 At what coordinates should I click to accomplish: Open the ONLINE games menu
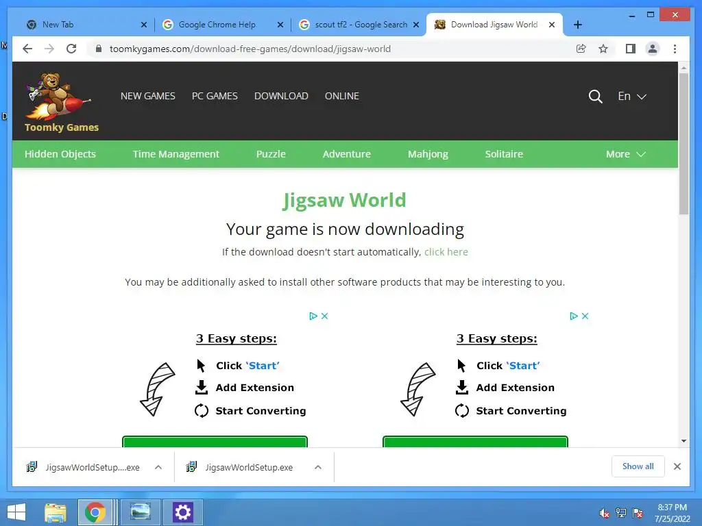coord(341,96)
